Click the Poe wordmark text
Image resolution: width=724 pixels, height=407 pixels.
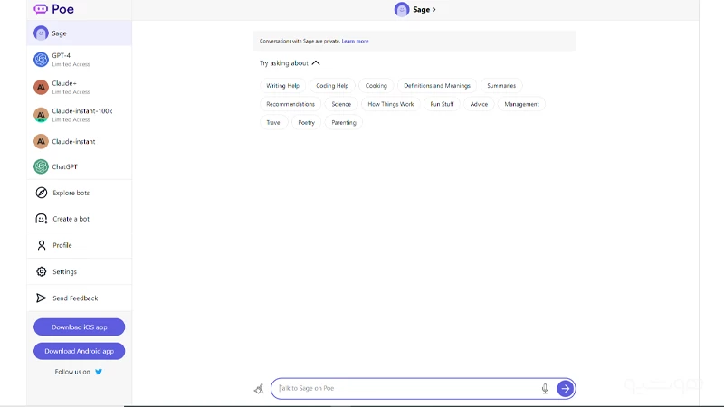point(62,9)
